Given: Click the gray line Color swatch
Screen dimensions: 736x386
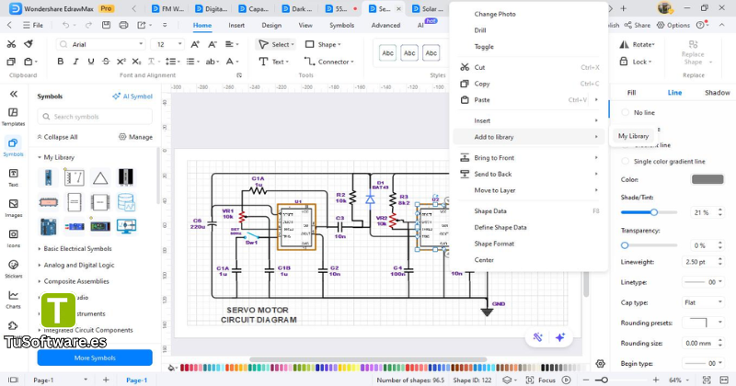Looking at the screenshot, I should tap(707, 179).
